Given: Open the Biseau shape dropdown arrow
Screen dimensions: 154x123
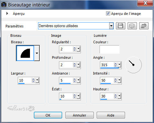Looking at the screenshot, I should pos(37,53).
